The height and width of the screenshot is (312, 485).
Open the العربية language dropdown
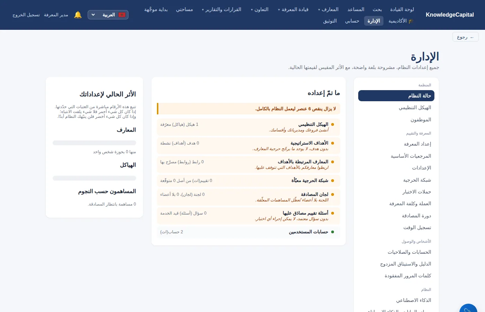coord(108,15)
